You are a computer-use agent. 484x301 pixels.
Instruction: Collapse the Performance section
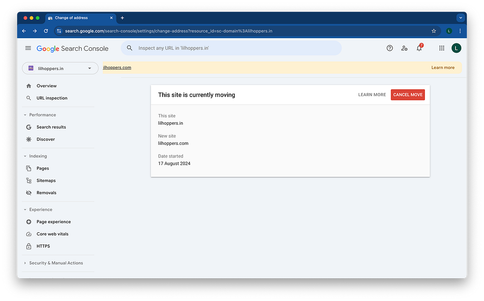[25, 115]
